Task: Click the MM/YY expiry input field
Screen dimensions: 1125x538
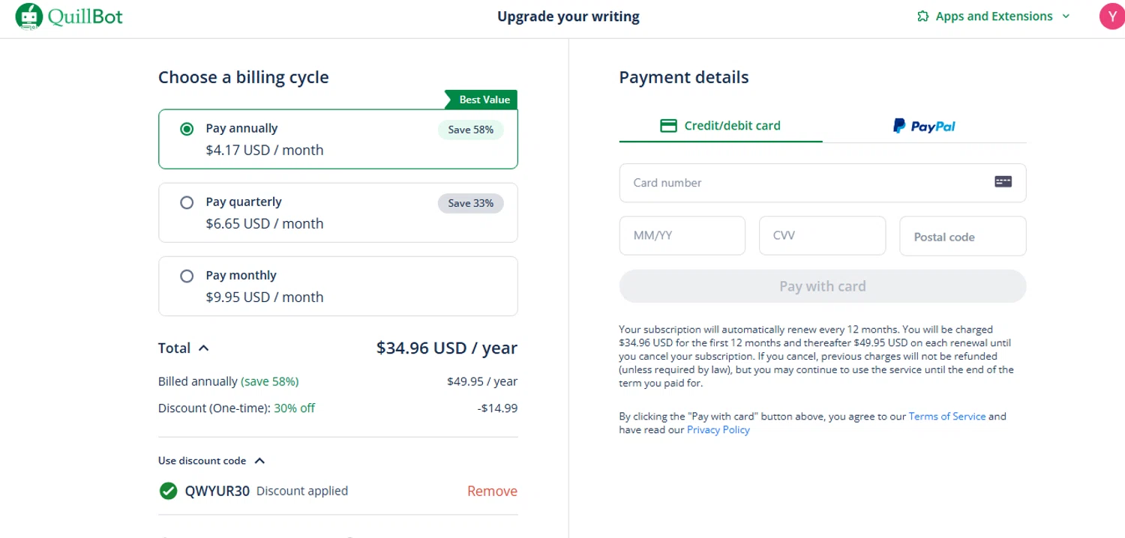Action: point(682,235)
